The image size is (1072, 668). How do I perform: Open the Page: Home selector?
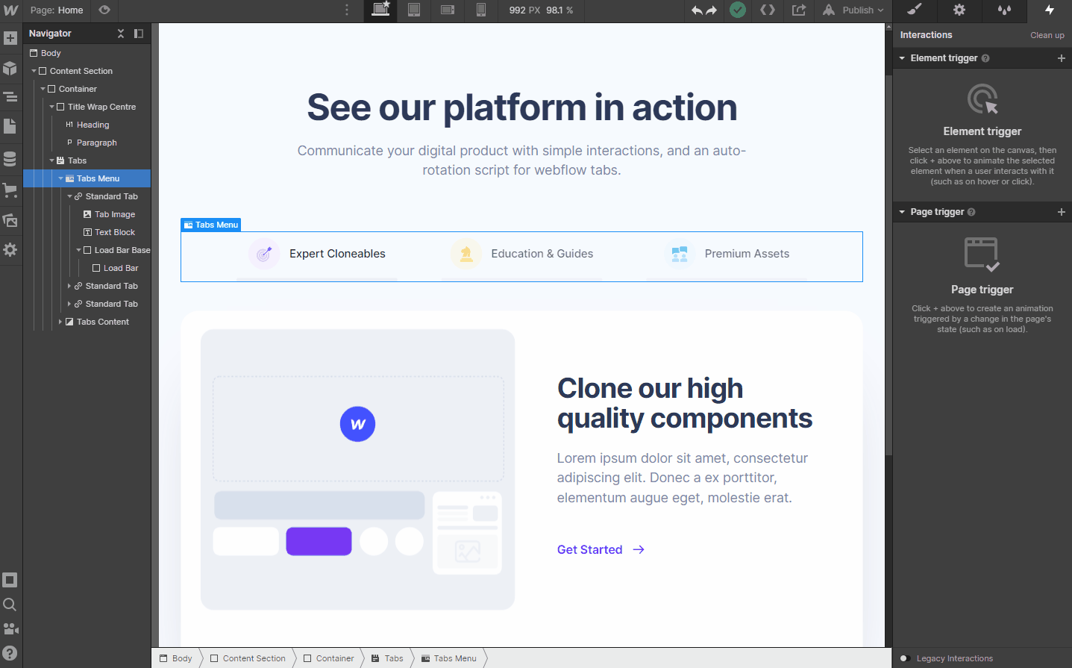click(x=57, y=10)
